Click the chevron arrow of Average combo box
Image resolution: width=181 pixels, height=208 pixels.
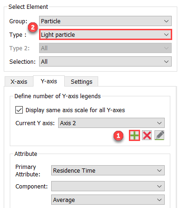159,200
